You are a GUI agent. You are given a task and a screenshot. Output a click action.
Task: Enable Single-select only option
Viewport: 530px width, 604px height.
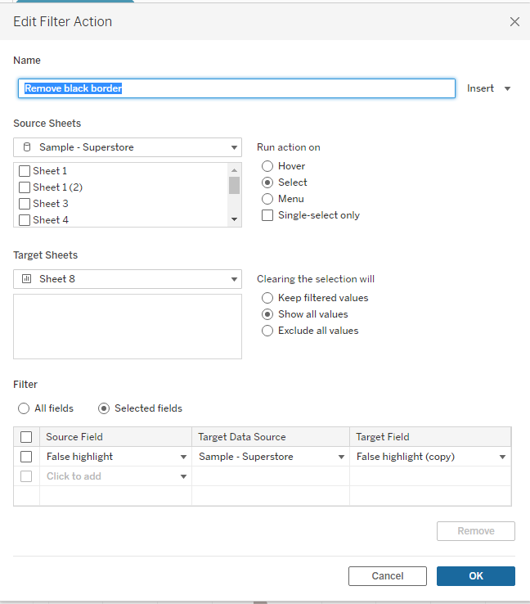[x=267, y=215]
